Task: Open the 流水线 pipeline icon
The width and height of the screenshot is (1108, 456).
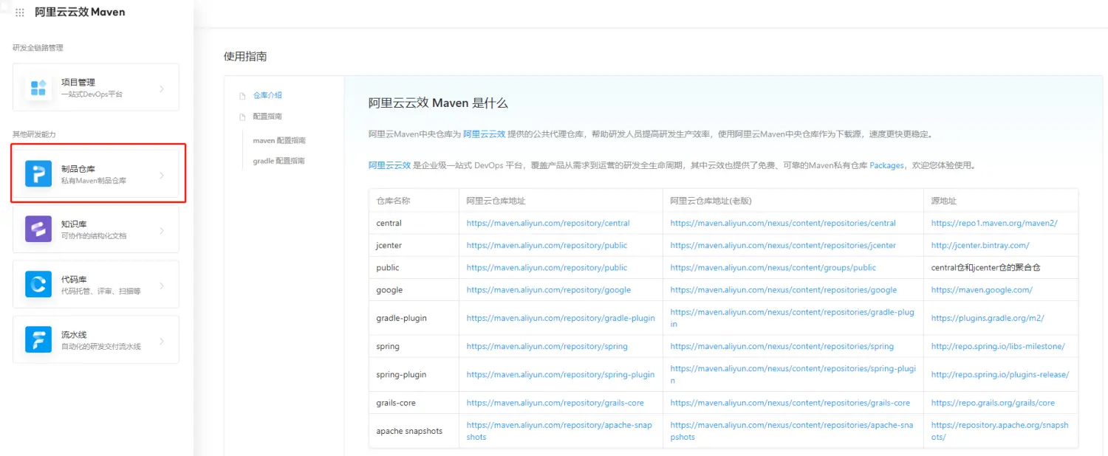Action: click(x=38, y=339)
